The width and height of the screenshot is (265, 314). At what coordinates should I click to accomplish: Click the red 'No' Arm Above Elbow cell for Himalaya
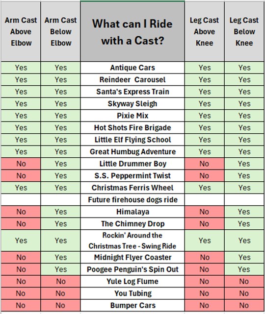coord(21,212)
